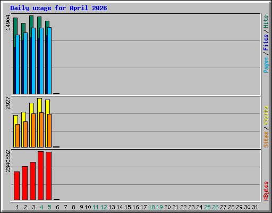Click day label 25 on the axis
The height and width of the screenshot is (213, 272).
click(207, 207)
